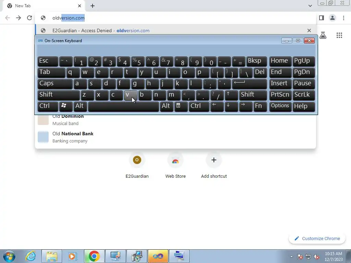
Task: Toggle the right Ctrl key on-screen
Action: point(199,107)
